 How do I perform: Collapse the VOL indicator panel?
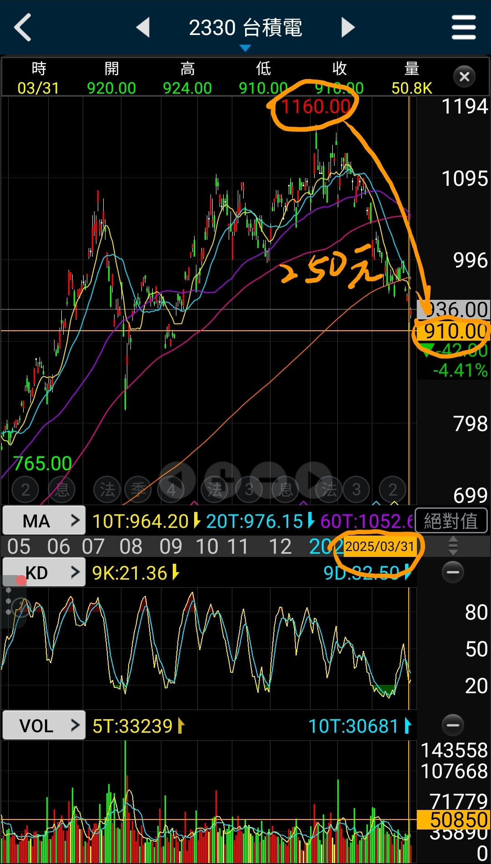coord(453,725)
